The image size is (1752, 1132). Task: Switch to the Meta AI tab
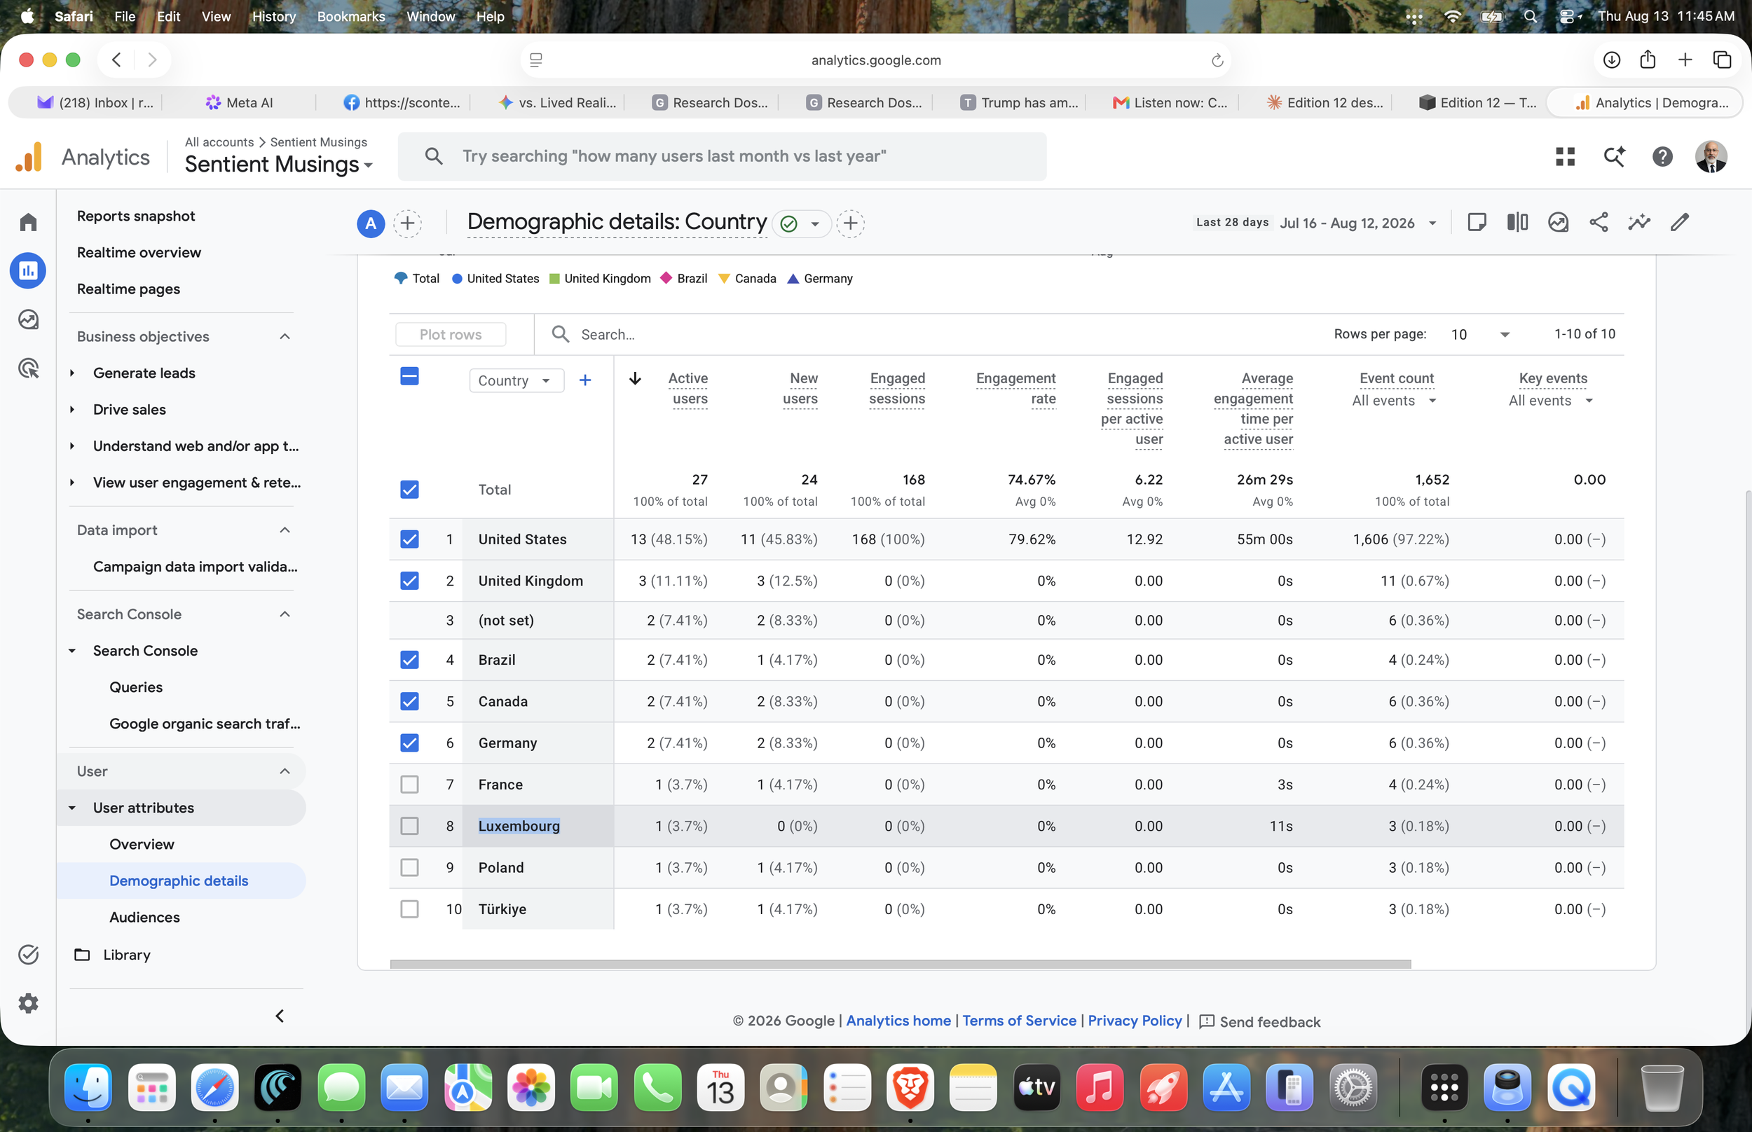click(x=239, y=103)
